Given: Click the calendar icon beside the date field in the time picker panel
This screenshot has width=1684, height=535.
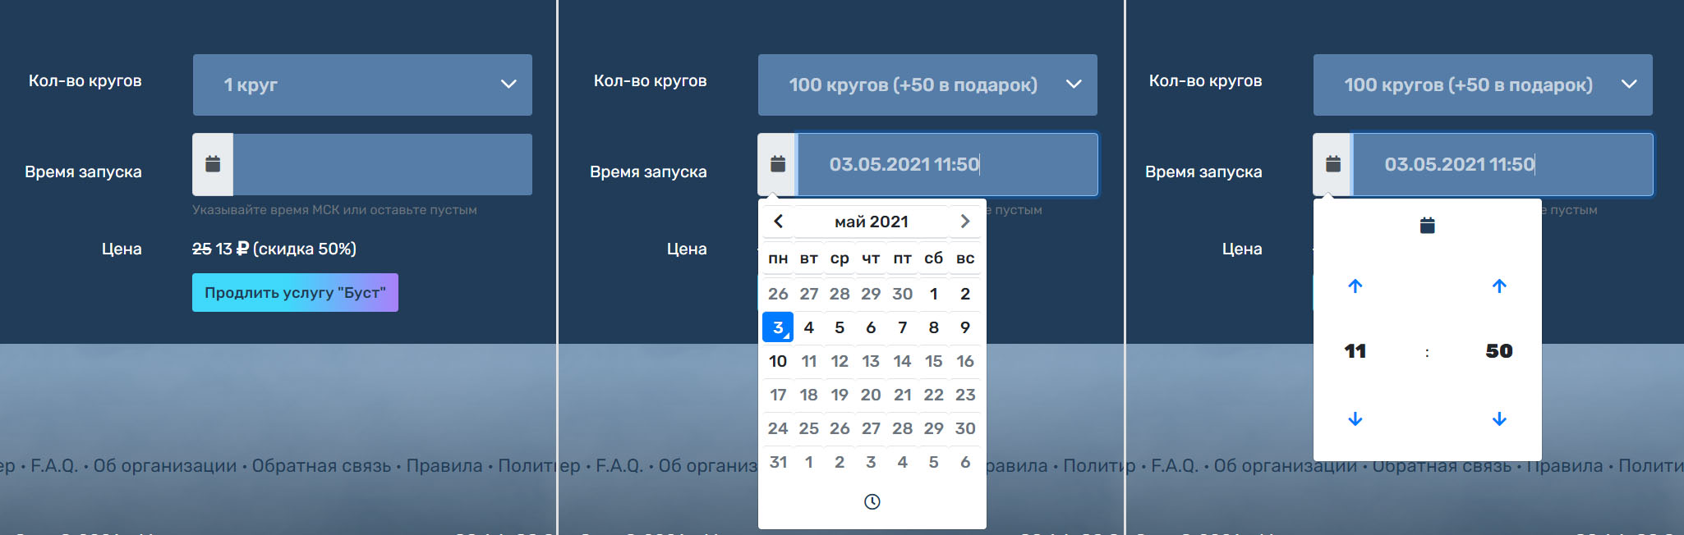Looking at the screenshot, I should (x=1333, y=164).
